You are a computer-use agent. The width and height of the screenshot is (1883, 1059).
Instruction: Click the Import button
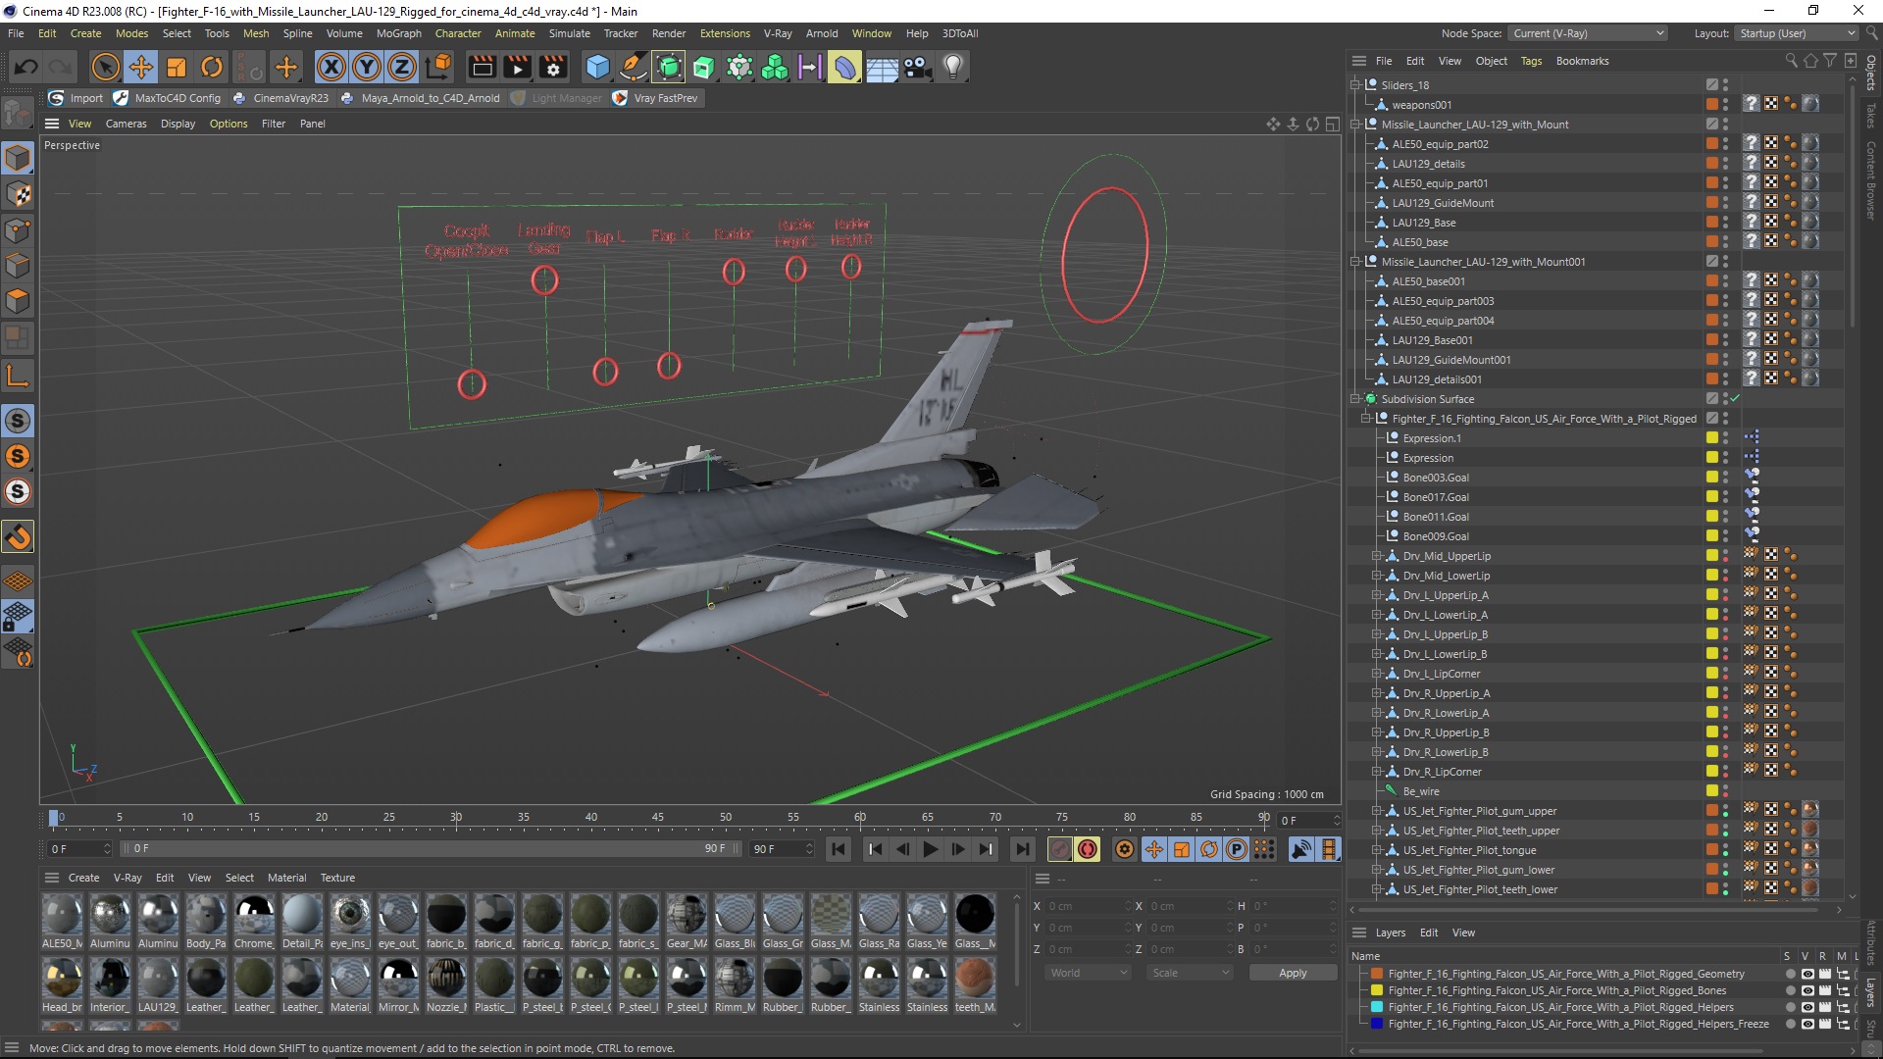click(76, 98)
